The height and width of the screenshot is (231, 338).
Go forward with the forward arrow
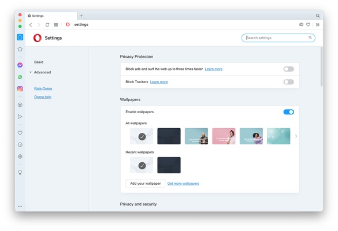(x=39, y=25)
